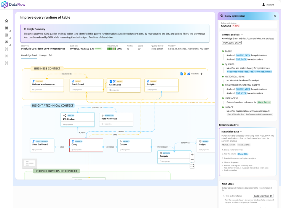The width and height of the screenshot is (281, 208).
Task: Zoom out of the graph
Action: [192, 159]
